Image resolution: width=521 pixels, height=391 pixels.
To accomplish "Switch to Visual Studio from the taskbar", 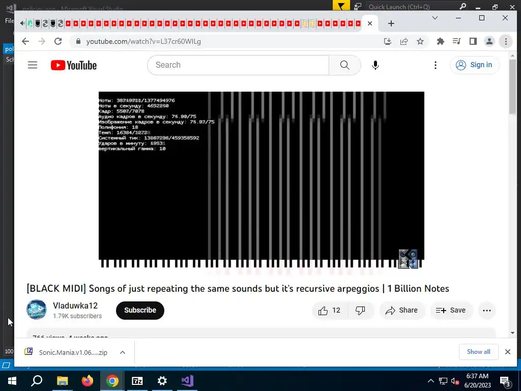I will point(187,381).
